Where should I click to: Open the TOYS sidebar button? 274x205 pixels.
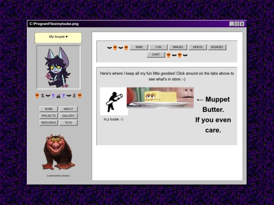[68, 122]
